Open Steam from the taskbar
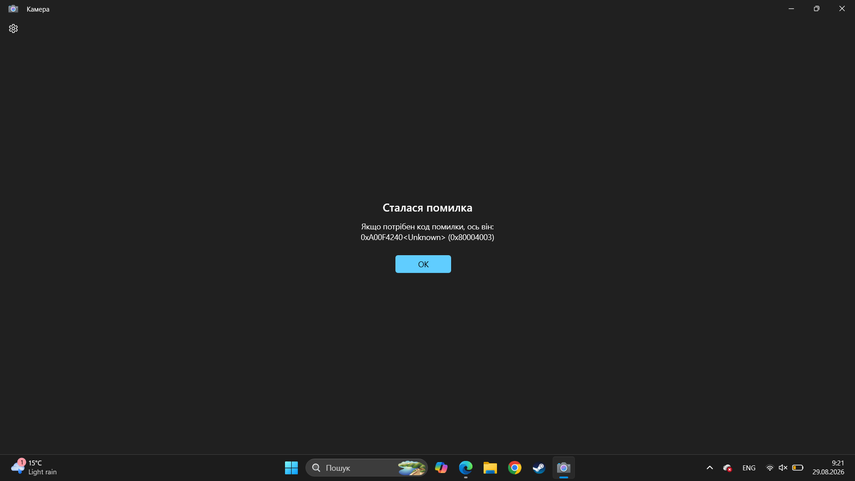This screenshot has height=481, width=855. click(x=539, y=468)
